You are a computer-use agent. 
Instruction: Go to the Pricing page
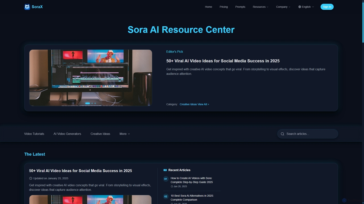click(224, 7)
